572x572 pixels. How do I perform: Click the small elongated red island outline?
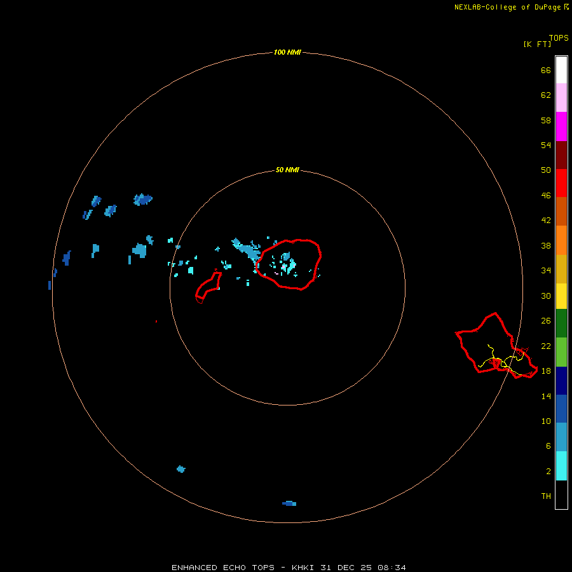(208, 287)
